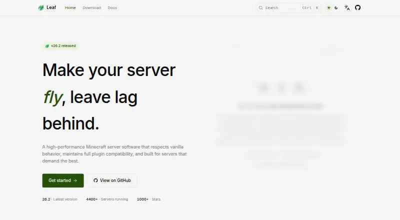The image size is (400, 220).
Task: Click the 'A high-performance Minecraft server' description
Action: pyautogui.click(x=114, y=154)
